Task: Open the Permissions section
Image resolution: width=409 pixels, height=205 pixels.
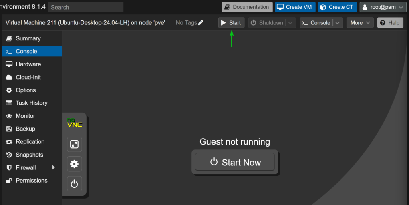Action: click(x=32, y=181)
